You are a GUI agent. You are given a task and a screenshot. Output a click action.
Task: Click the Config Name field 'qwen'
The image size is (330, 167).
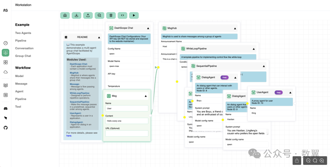(x=129, y=54)
